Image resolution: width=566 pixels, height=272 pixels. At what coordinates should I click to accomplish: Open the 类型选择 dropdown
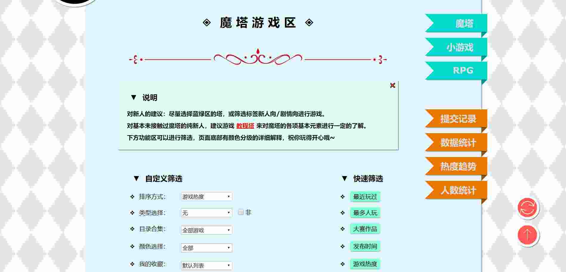206,213
